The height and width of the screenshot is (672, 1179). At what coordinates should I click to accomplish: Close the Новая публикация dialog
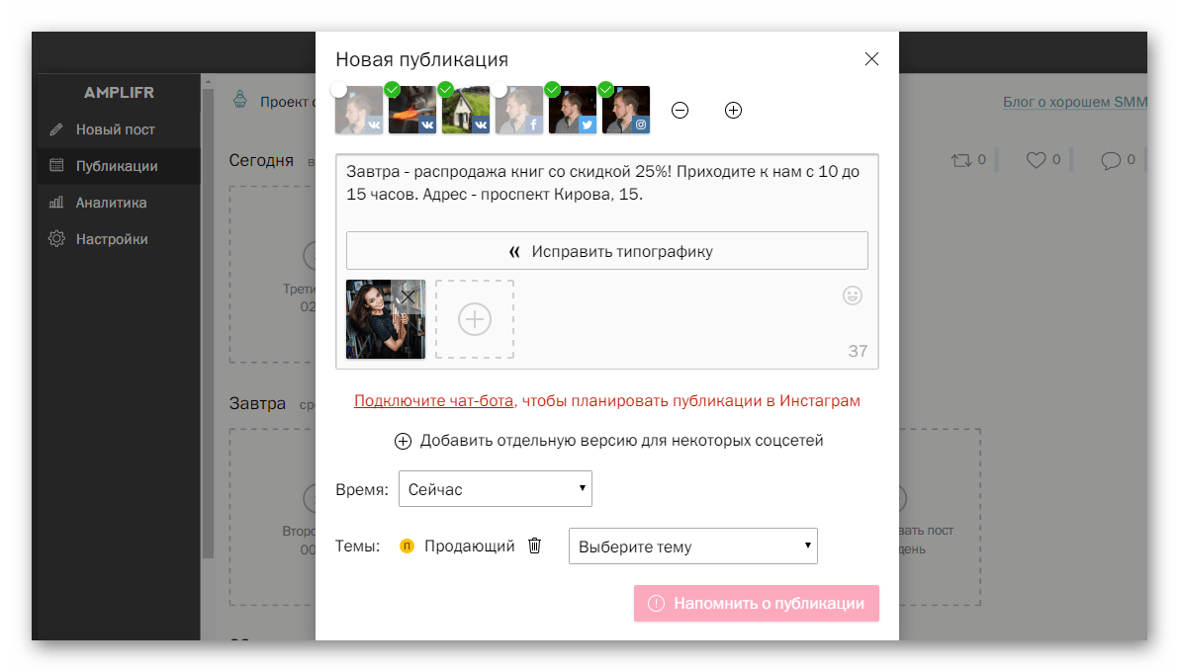click(x=871, y=59)
